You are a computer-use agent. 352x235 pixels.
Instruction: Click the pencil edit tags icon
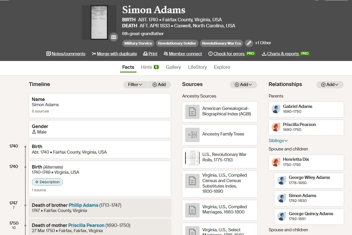[x=249, y=43]
